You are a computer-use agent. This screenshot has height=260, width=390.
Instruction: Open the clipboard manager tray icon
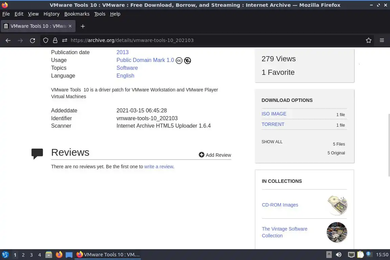click(361, 255)
